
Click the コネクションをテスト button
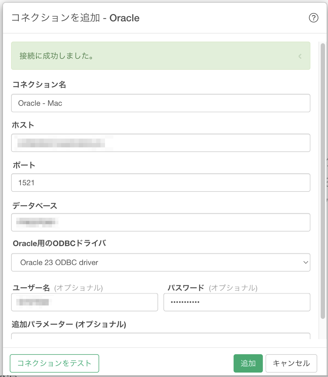pyautogui.click(x=54, y=363)
